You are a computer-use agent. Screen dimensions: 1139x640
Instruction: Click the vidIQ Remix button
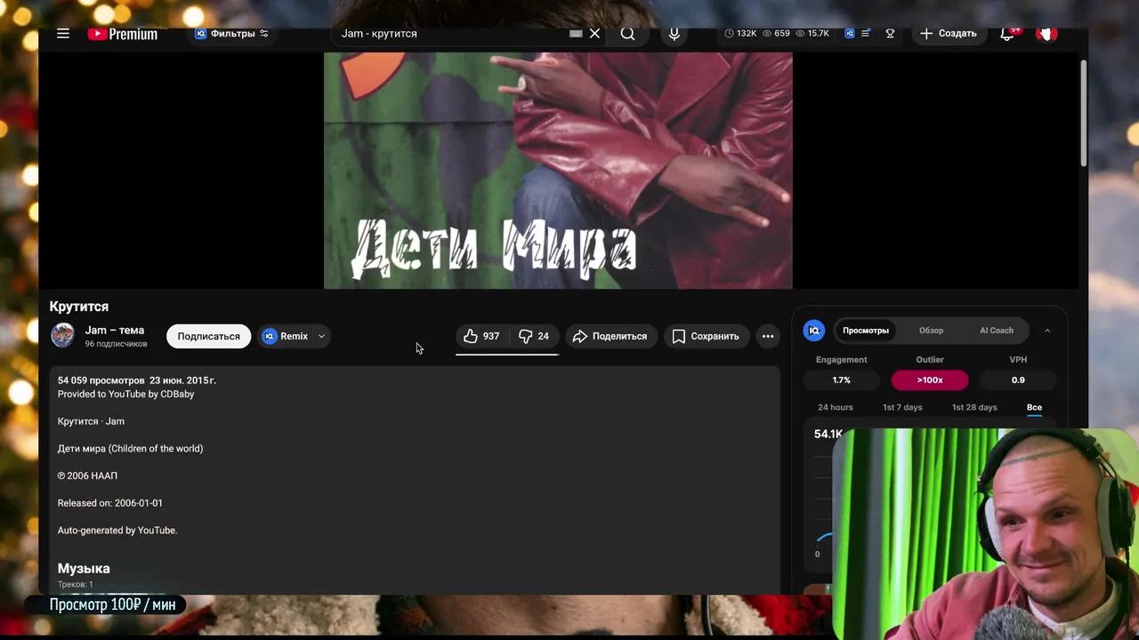[x=286, y=336]
